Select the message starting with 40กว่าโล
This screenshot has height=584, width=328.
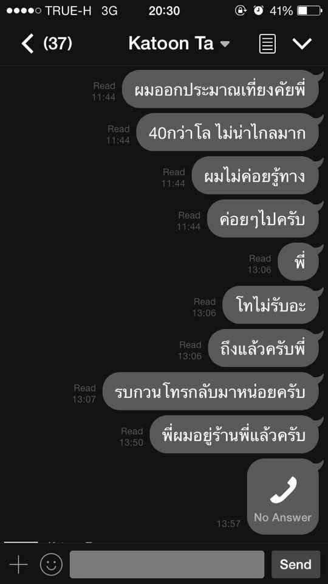tap(228, 132)
